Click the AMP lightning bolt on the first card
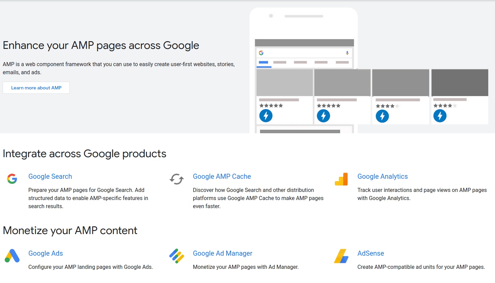 pyautogui.click(x=266, y=116)
